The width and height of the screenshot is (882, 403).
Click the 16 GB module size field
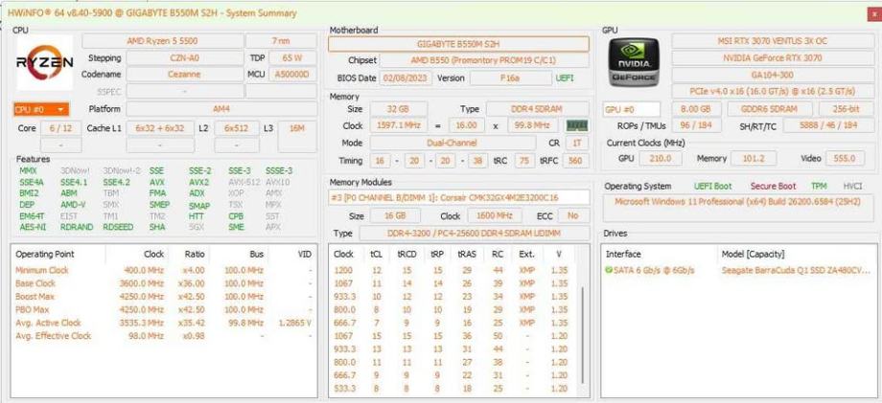point(395,216)
